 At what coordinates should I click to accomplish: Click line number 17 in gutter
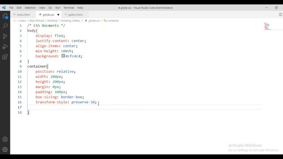19,107
